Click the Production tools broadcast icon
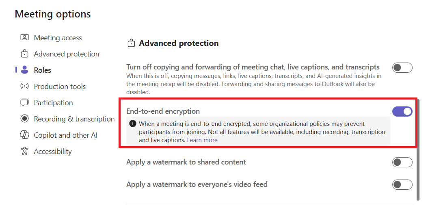Image resolution: width=430 pixels, height=210 pixels. click(24, 87)
